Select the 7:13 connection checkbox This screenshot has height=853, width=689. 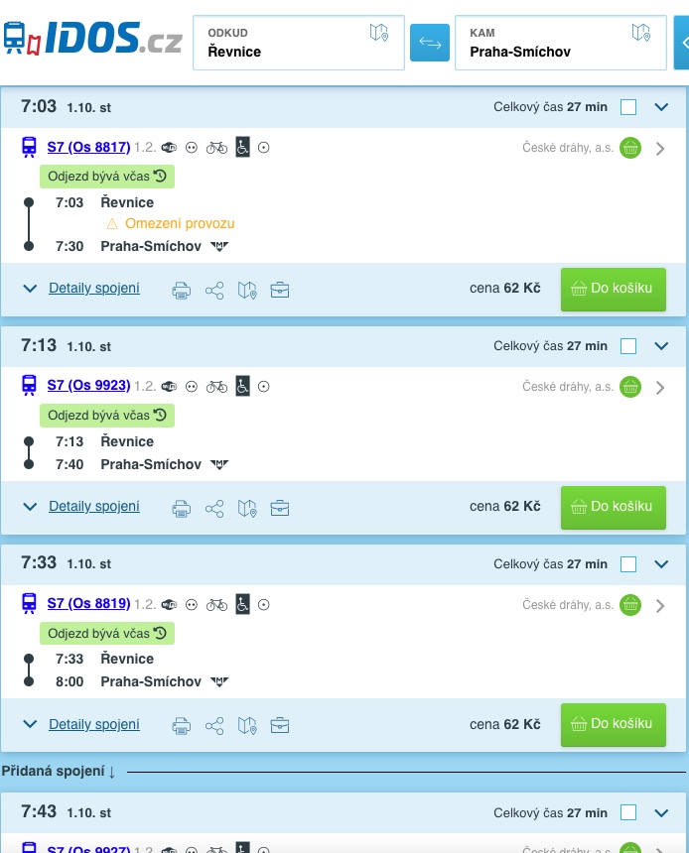click(628, 346)
